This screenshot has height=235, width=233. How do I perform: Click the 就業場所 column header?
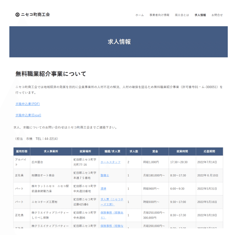pyautogui.click(x=85, y=151)
